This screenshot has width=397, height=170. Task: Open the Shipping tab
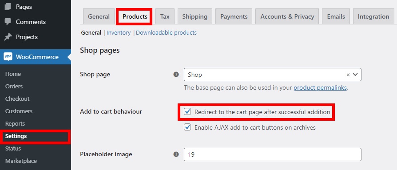195,16
